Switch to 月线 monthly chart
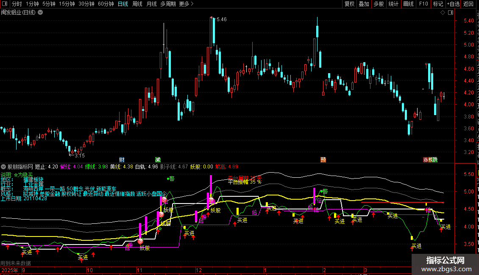 (151, 4)
